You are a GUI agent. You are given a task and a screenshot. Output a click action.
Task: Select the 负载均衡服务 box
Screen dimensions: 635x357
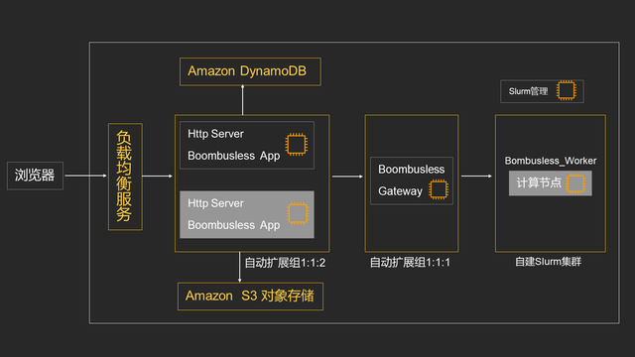125,177
